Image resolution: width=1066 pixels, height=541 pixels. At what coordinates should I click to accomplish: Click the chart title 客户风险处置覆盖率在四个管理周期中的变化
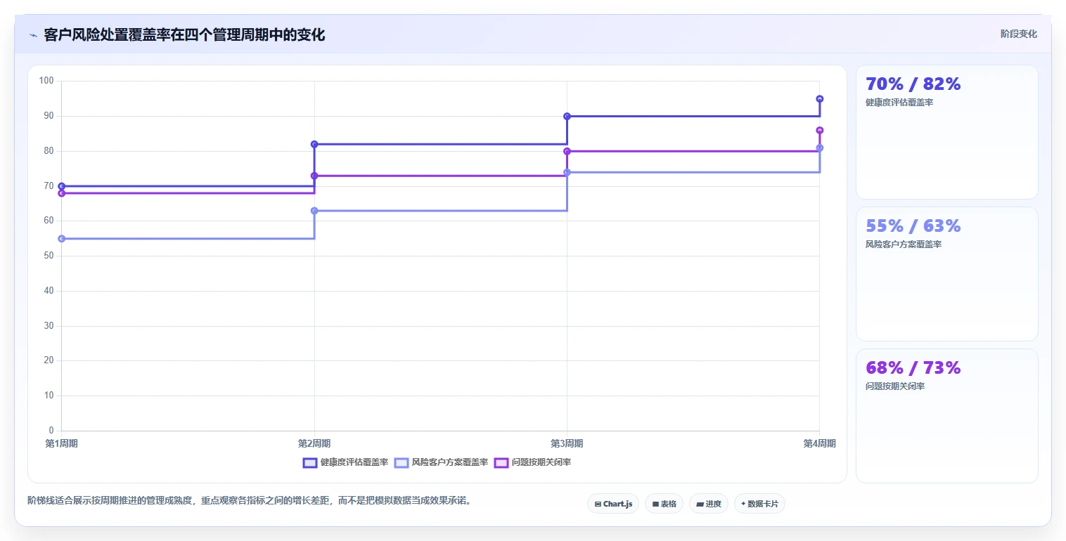[x=184, y=35]
